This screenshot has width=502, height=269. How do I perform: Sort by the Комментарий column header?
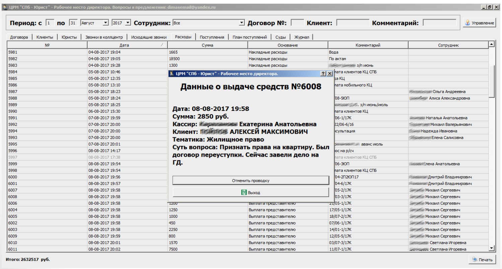[x=368, y=45]
